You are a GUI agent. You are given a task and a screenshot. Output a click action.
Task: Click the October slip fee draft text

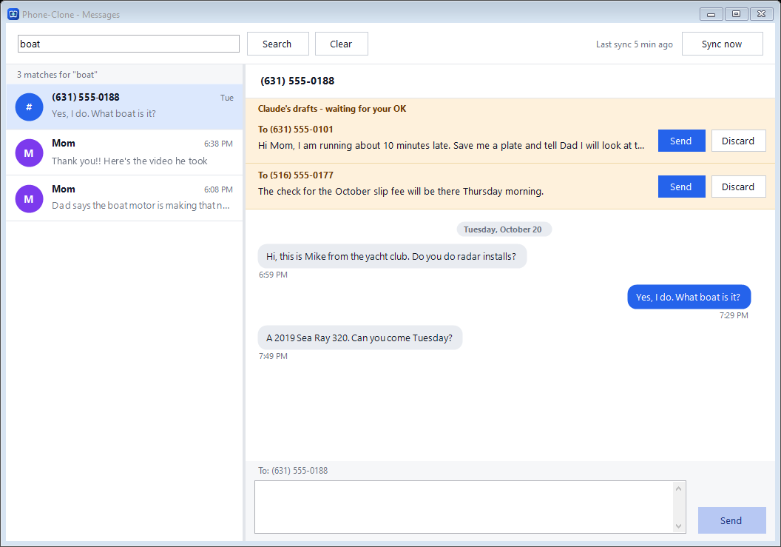(400, 192)
